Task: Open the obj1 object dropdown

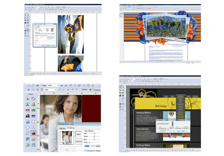Action: [50, 90]
